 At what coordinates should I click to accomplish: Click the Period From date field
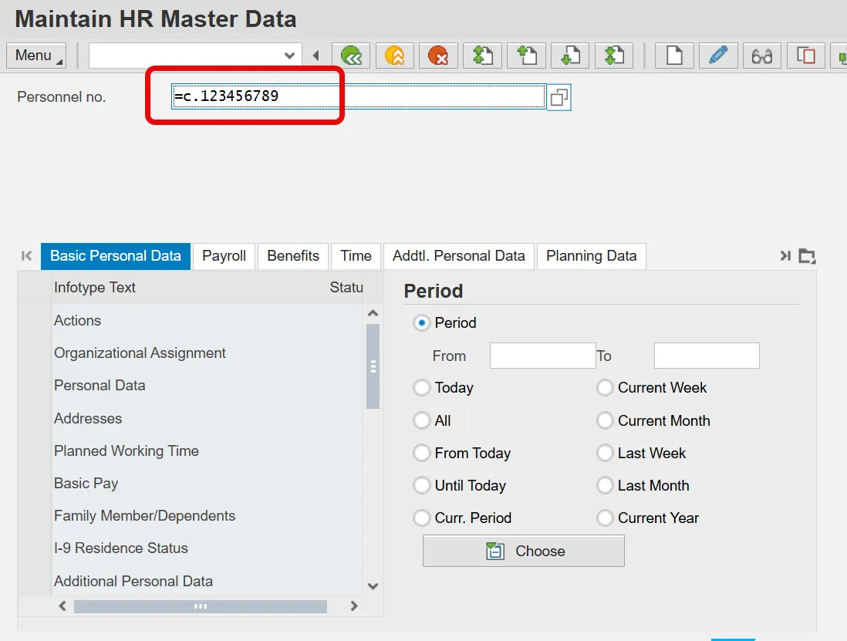pos(542,356)
